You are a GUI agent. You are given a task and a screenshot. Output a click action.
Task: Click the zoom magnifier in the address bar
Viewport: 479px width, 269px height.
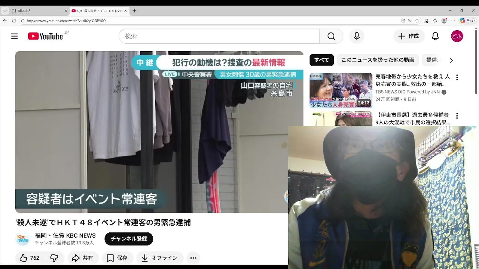pyautogui.click(x=410, y=21)
